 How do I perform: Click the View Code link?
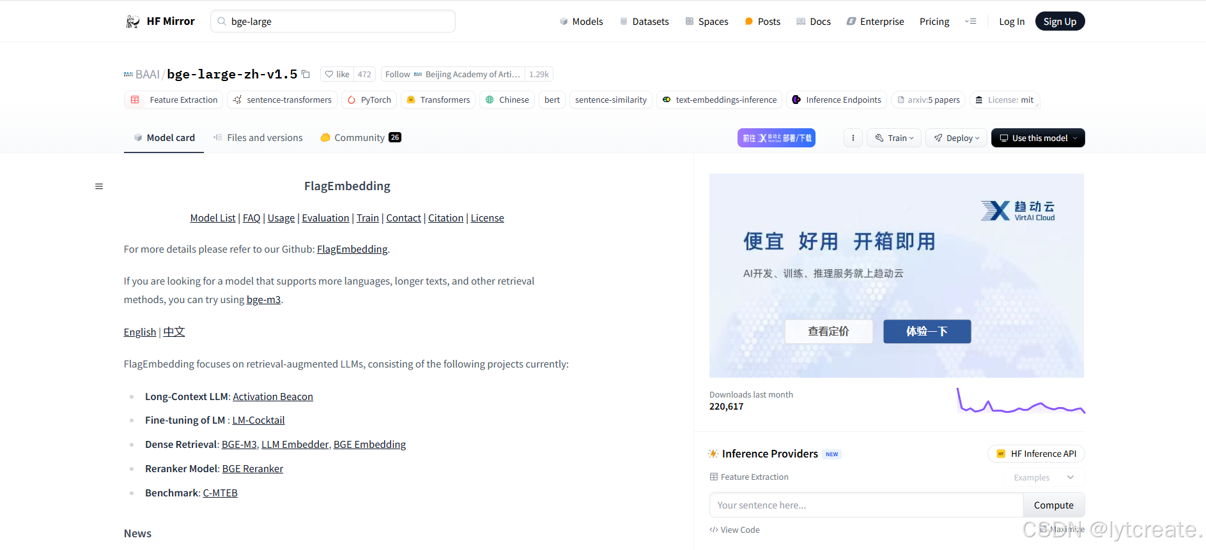pos(735,530)
